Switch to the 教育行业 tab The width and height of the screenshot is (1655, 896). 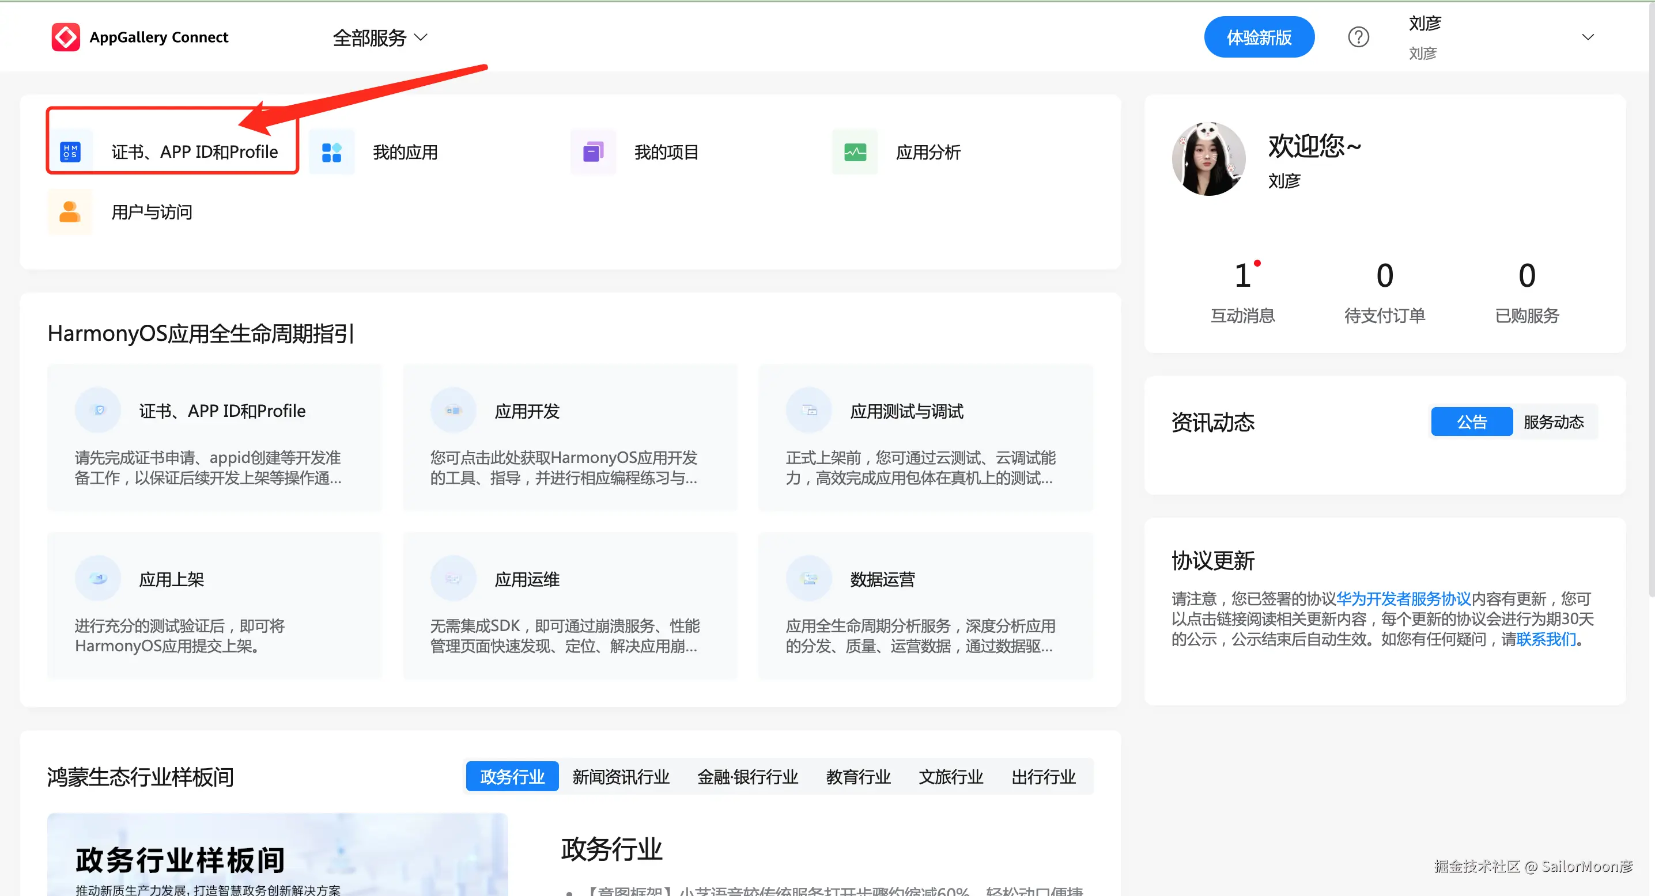(859, 776)
